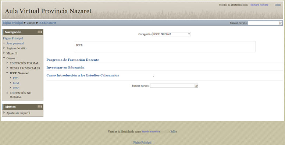Open the PFD course link
The image size is (285, 145).
tap(15, 78)
